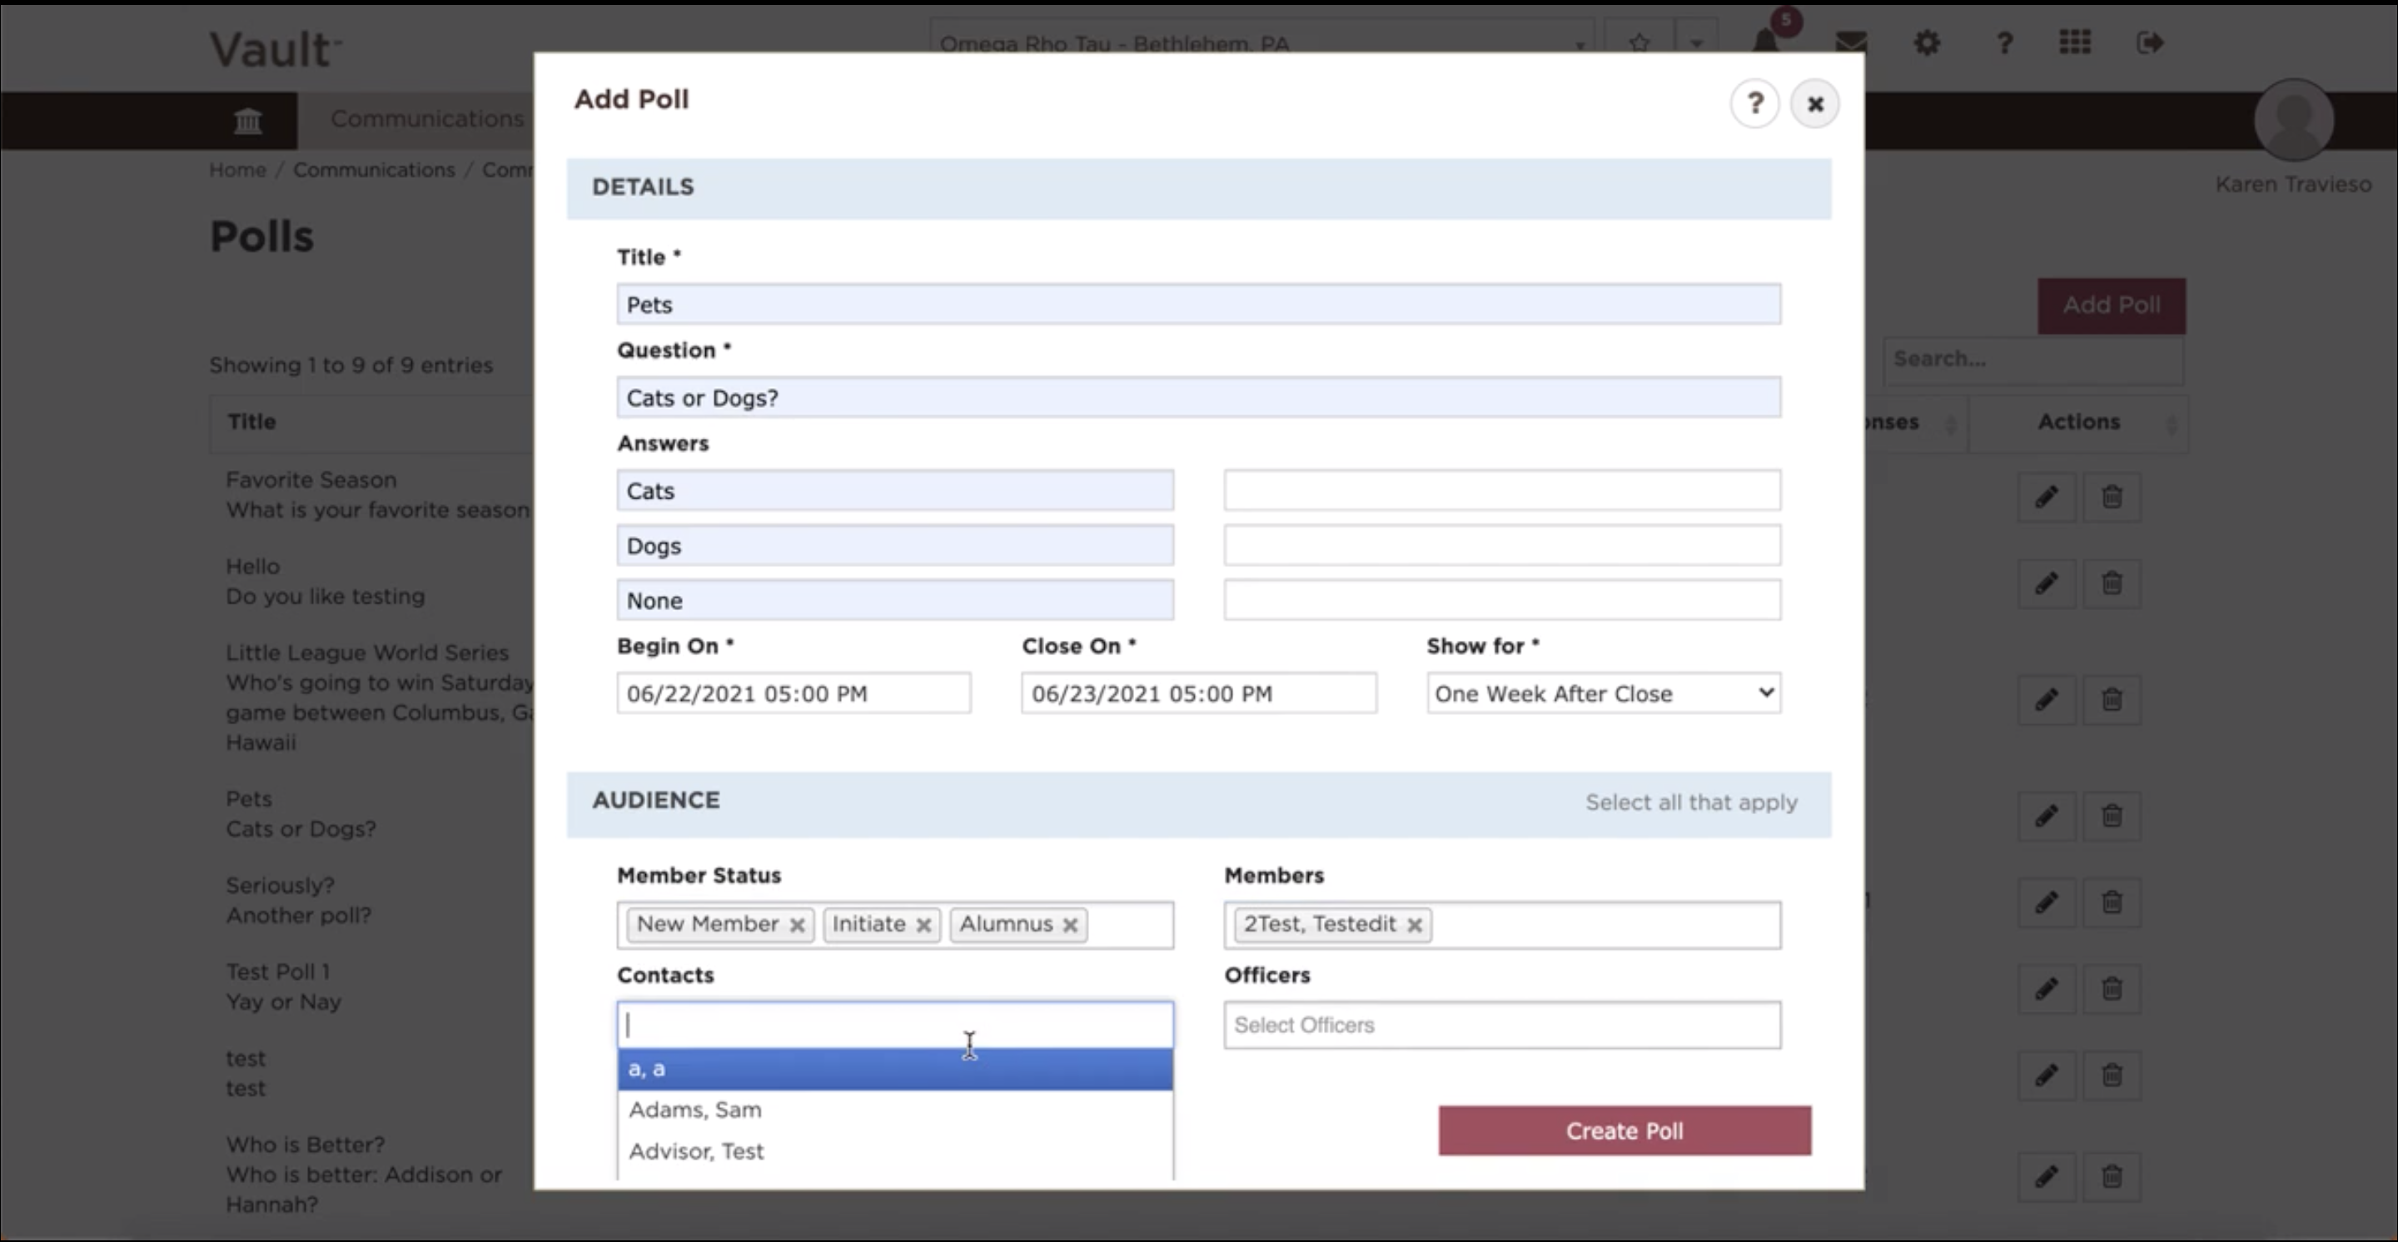
Task: Open help for the Add Poll dialog
Action: (1754, 103)
